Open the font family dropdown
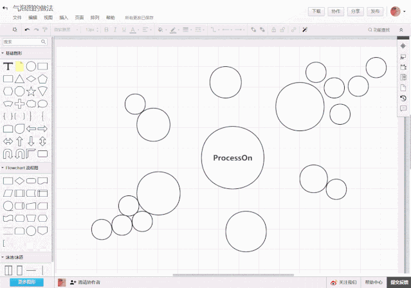 [x=66, y=30]
